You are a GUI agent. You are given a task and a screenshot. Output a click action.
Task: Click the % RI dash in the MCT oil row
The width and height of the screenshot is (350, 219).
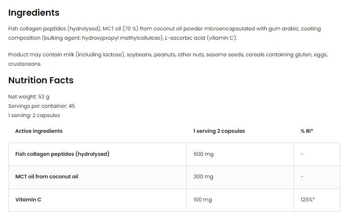click(302, 176)
